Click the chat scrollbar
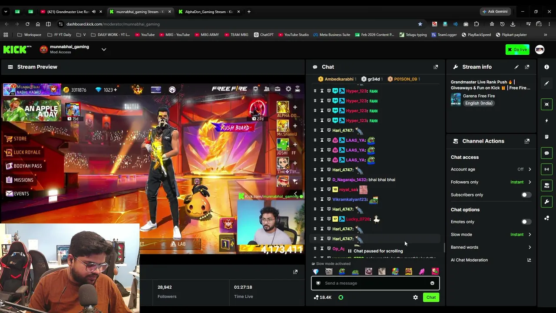 coord(444,248)
